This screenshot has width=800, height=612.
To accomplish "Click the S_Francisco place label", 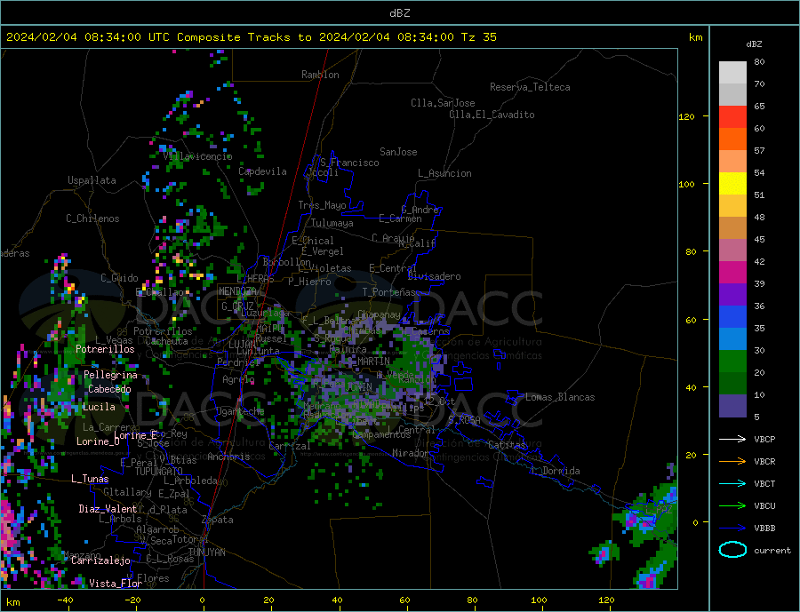I will tap(349, 163).
